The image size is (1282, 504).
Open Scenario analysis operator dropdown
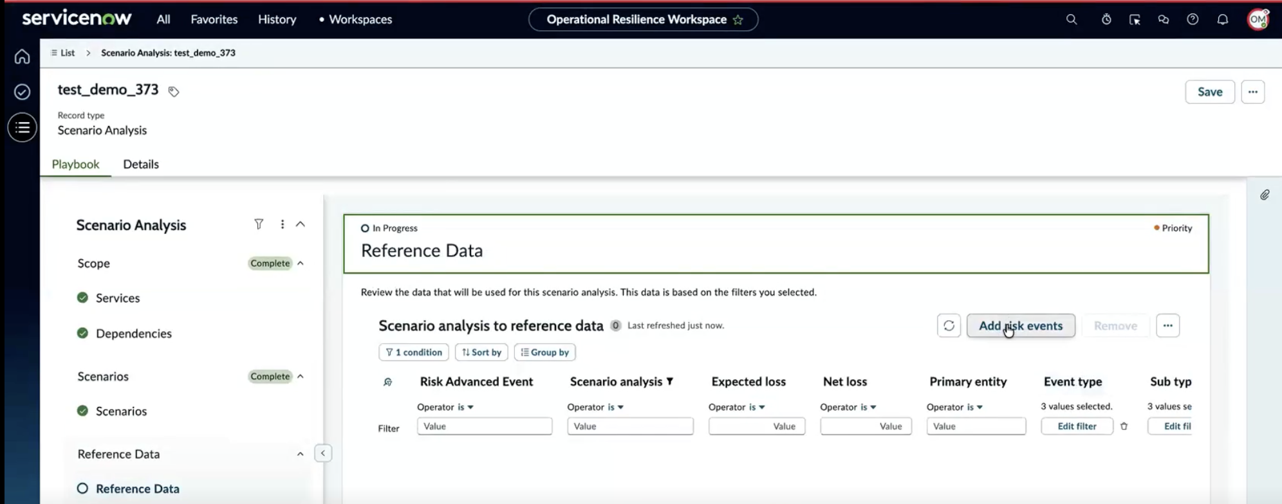pos(615,407)
